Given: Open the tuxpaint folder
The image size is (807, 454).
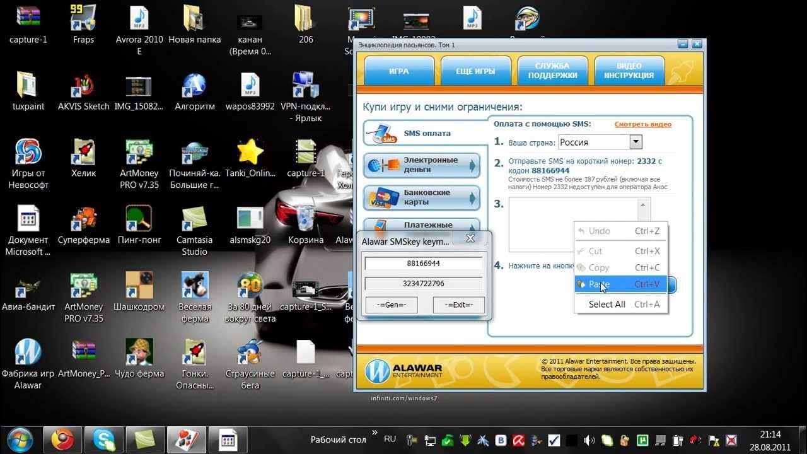Looking at the screenshot, I should tap(28, 91).
